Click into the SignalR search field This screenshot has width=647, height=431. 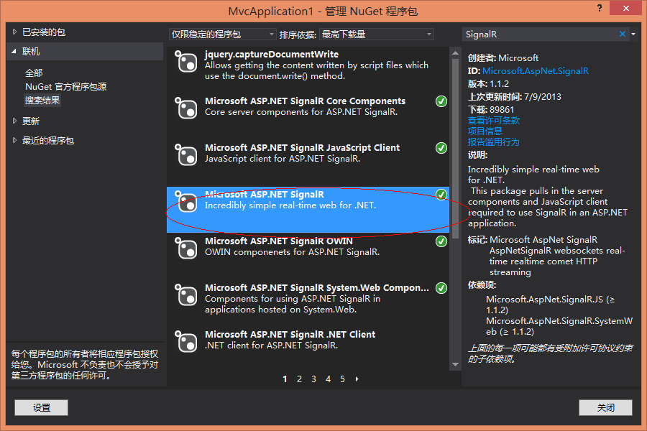[540, 34]
